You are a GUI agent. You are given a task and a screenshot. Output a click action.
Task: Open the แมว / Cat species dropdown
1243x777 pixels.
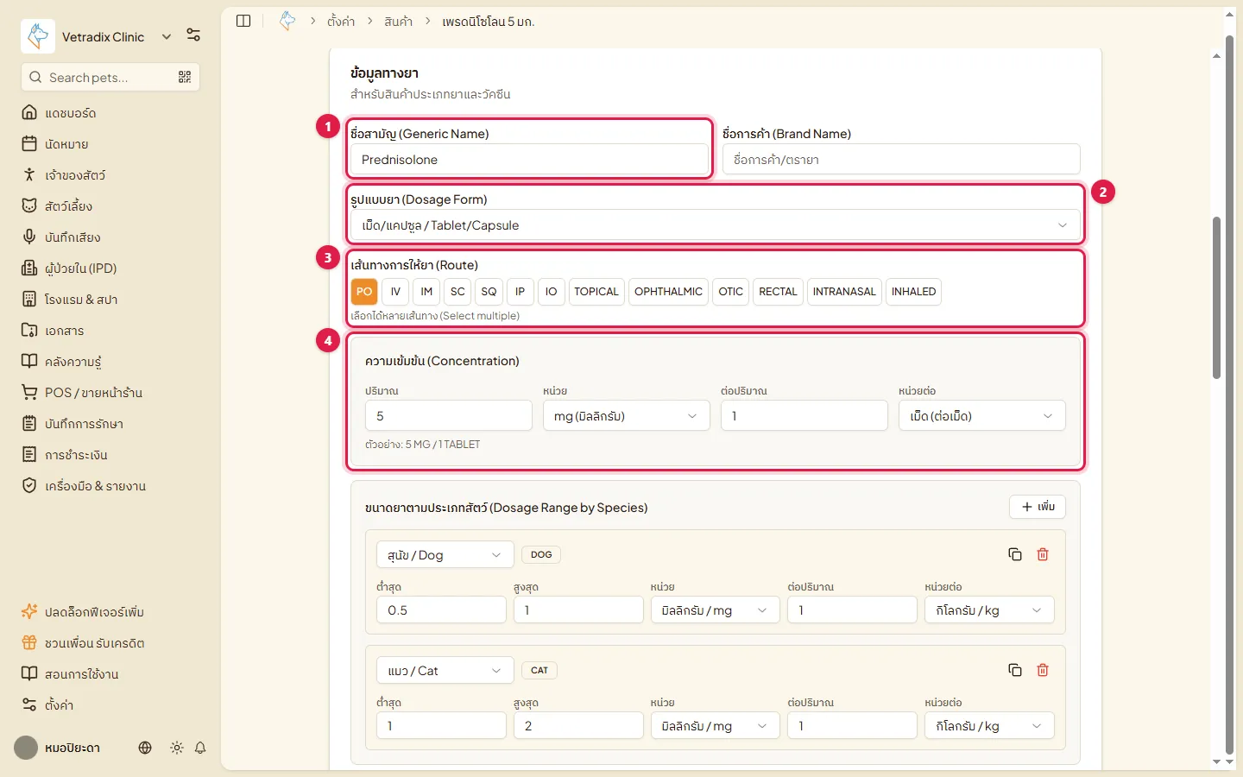[x=445, y=671]
